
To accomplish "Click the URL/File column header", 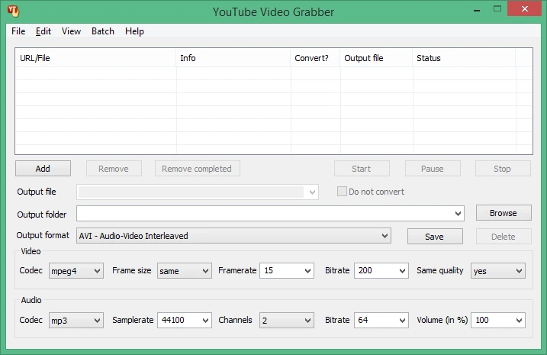I will pos(95,58).
